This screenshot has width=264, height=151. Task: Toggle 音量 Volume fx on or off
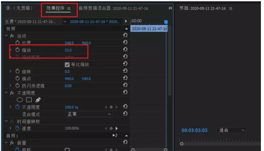[x=12, y=143]
